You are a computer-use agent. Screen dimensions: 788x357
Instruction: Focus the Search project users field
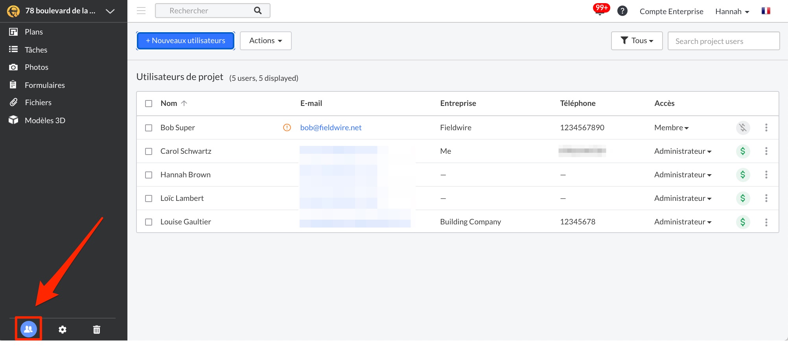click(x=724, y=41)
